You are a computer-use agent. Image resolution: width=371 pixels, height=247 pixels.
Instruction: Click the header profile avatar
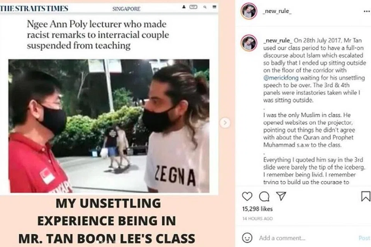coord(249,11)
